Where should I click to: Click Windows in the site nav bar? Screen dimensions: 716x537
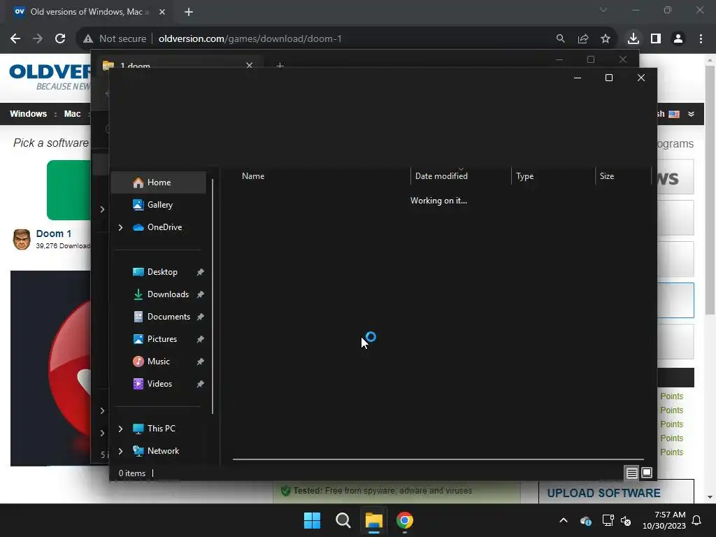point(28,114)
